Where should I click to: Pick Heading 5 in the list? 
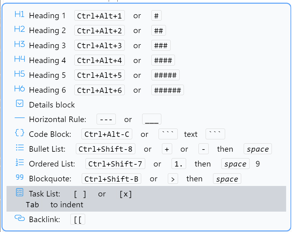click(x=146, y=75)
